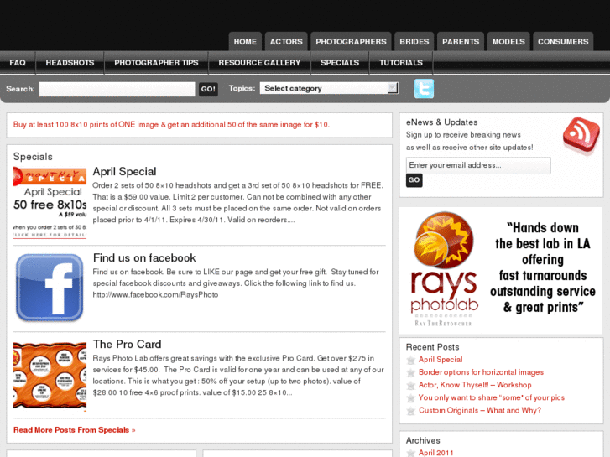This screenshot has width=610, height=457.
Task: Click the eNews & Updates heading
Action: (x=441, y=122)
